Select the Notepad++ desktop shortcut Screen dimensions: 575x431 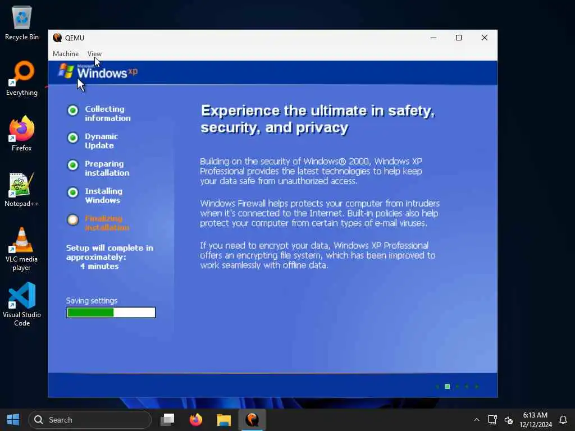click(22, 190)
